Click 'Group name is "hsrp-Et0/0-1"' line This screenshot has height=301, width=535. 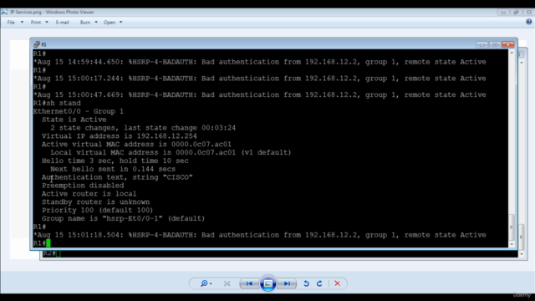(123, 218)
